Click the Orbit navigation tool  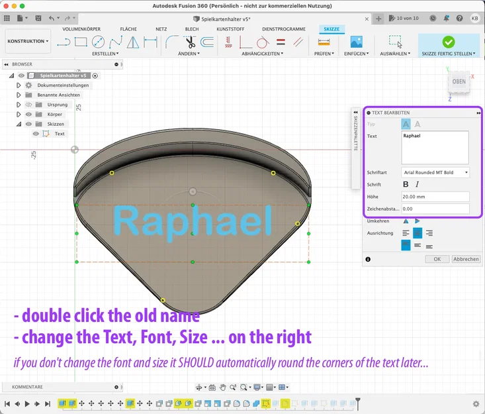click(198, 387)
